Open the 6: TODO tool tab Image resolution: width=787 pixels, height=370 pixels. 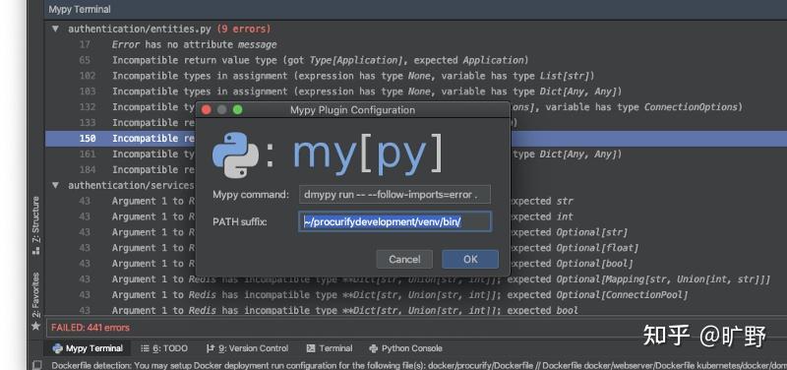coord(164,348)
